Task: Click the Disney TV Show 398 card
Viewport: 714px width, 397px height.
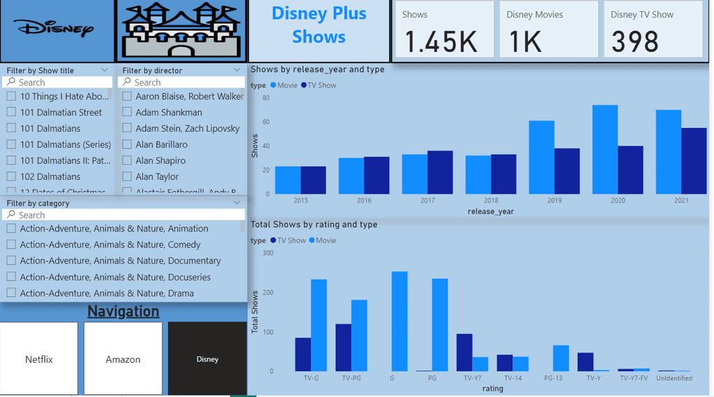Action: tap(653, 29)
